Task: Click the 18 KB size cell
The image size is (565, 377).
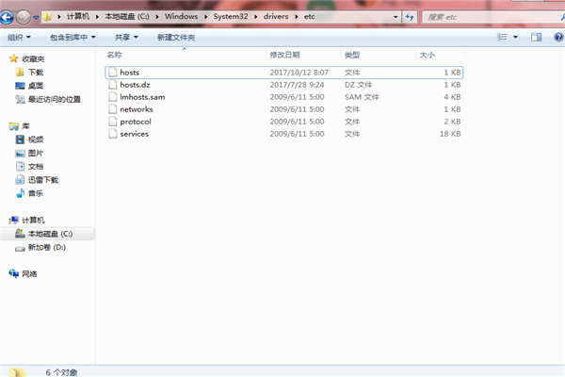Action: (x=450, y=134)
